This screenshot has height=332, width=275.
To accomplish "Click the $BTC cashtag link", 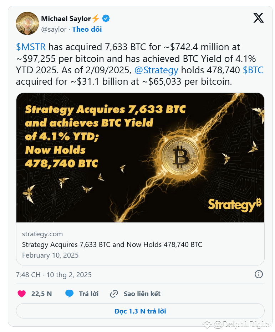I will pyautogui.click(x=253, y=70).
